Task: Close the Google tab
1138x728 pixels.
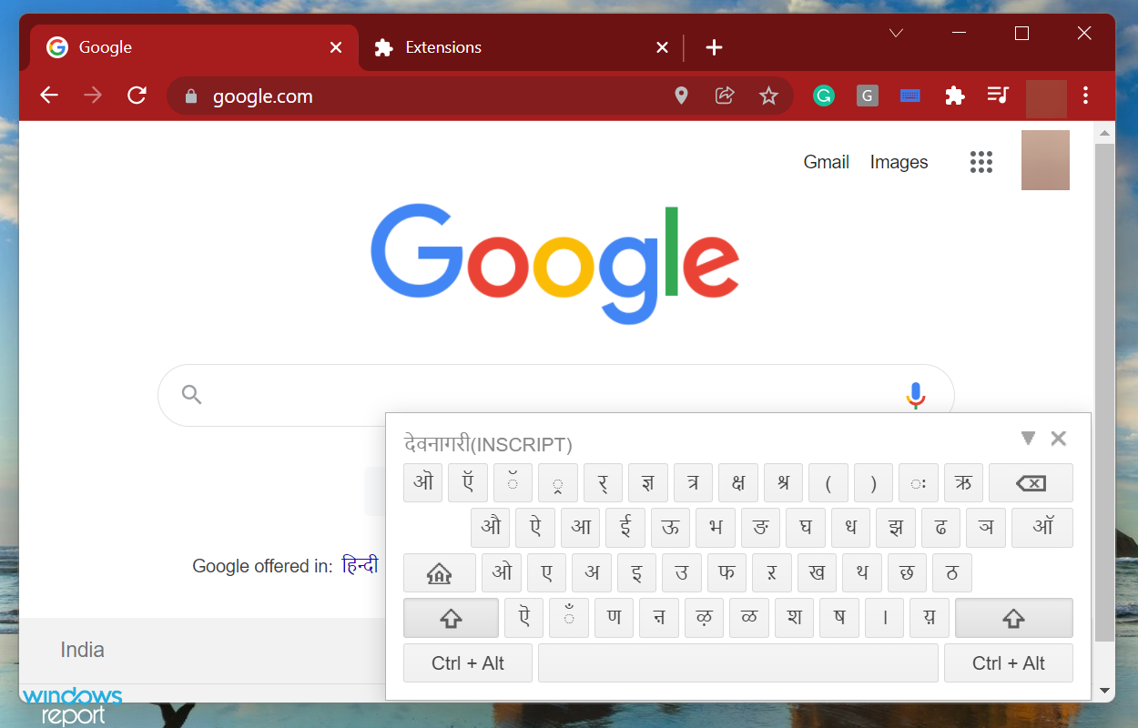Action: point(336,47)
